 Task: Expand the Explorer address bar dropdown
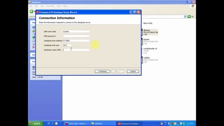coord(185,16)
